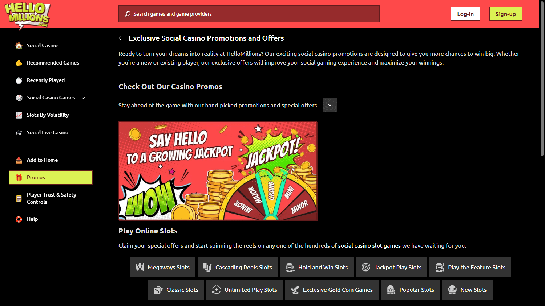The height and width of the screenshot is (306, 545).
Task: Click the Player Trust & Safety document icon
Action: 19,198
